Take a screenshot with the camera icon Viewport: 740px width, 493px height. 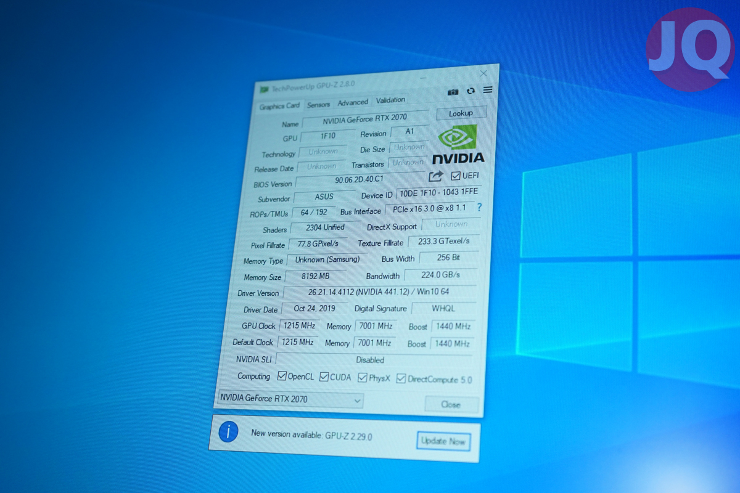(453, 92)
